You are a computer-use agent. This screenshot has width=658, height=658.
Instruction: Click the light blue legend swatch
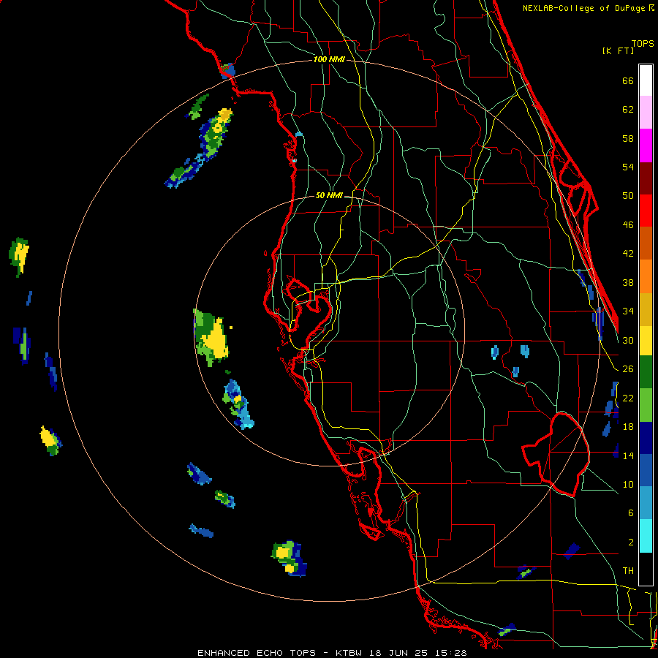pyautogui.click(x=646, y=503)
